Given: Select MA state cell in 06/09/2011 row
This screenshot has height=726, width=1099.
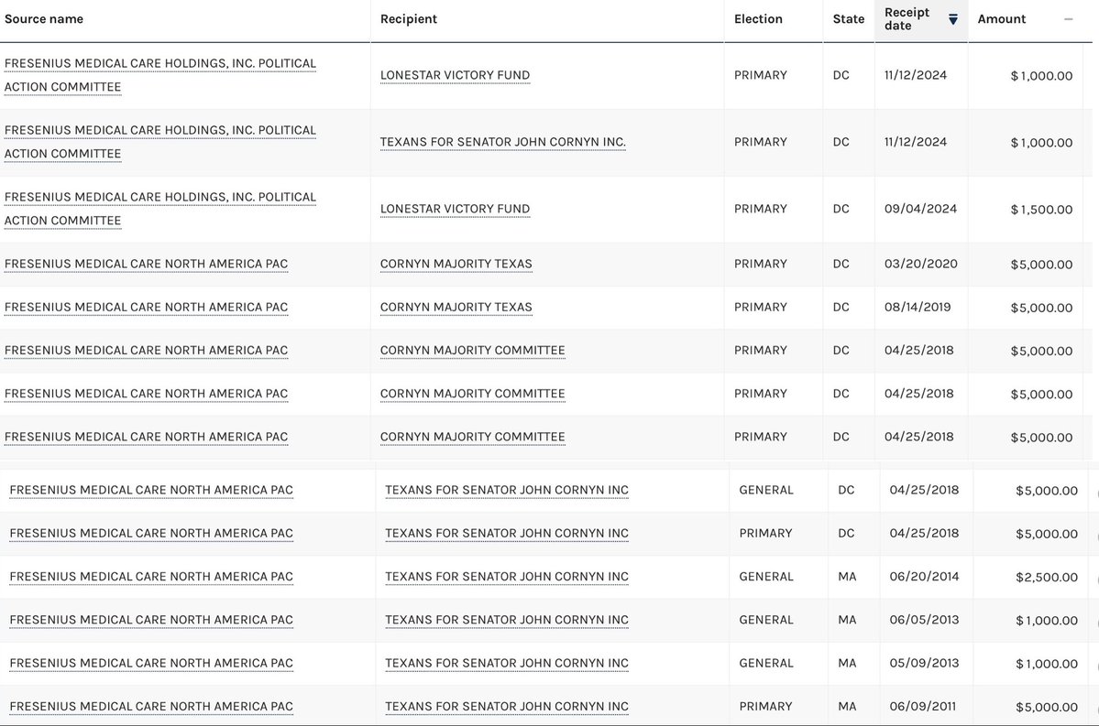Looking at the screenshot, I should 847,707.
